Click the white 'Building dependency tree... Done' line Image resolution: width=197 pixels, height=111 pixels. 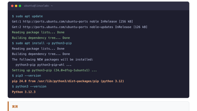41,54
